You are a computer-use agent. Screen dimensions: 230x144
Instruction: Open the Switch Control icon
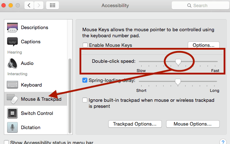coord(12,113)
